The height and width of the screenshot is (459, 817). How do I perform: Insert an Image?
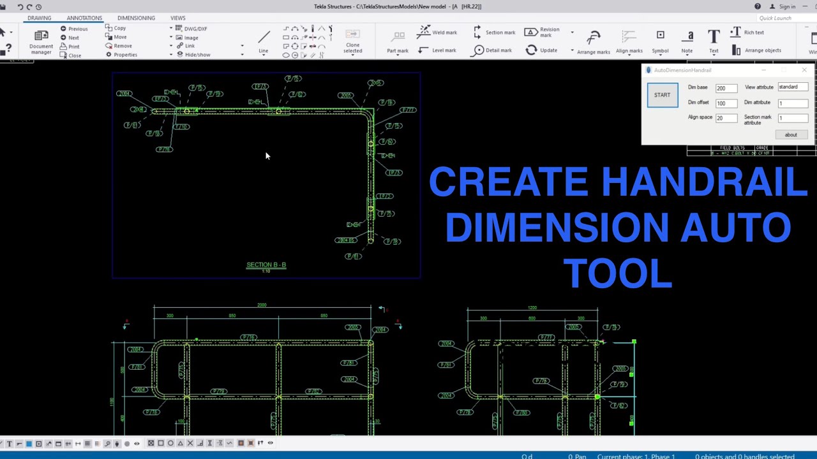click(x=187, y=38)
